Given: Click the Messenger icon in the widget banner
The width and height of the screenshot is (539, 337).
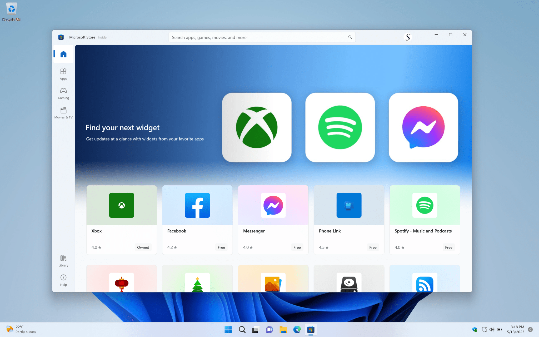Looking at the screenshot, I should 423,127.
